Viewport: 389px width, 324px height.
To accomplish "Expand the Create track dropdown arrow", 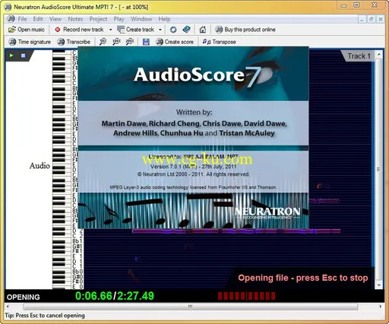I will [x=160, y=30].
